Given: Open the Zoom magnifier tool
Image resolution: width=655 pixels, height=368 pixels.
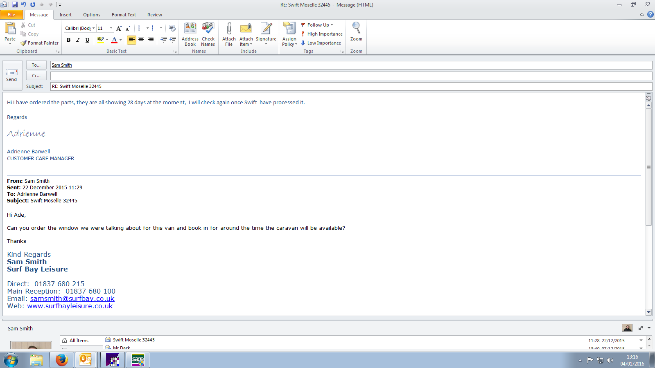Looking at the screenshot, I should (356, 32).
